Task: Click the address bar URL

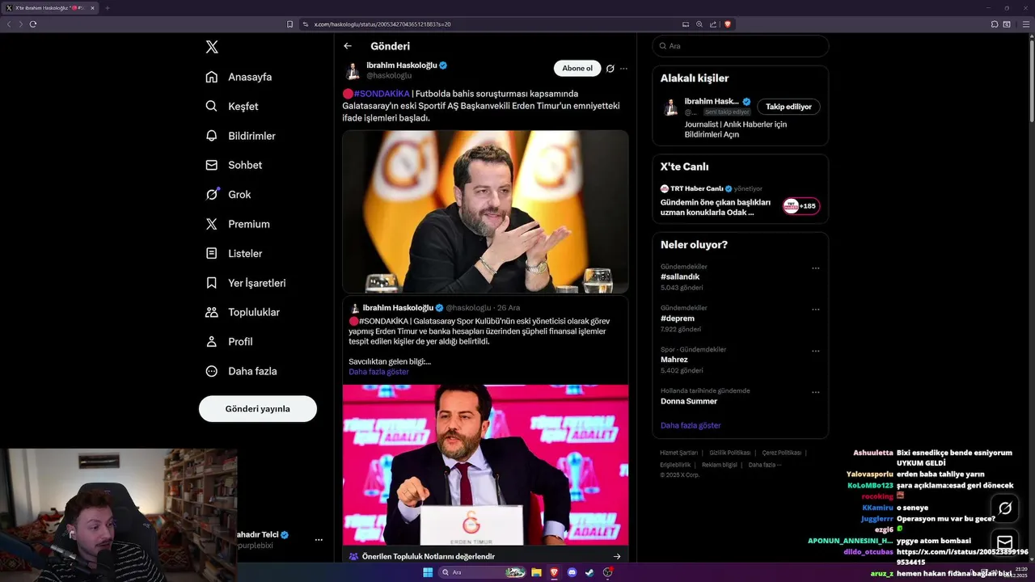Action: point(382,24)
